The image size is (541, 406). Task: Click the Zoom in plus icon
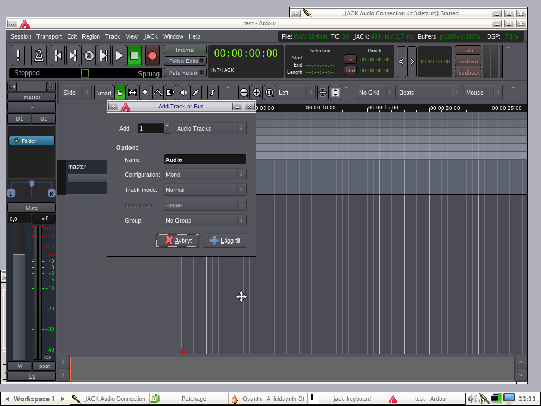tap(257, 93)
